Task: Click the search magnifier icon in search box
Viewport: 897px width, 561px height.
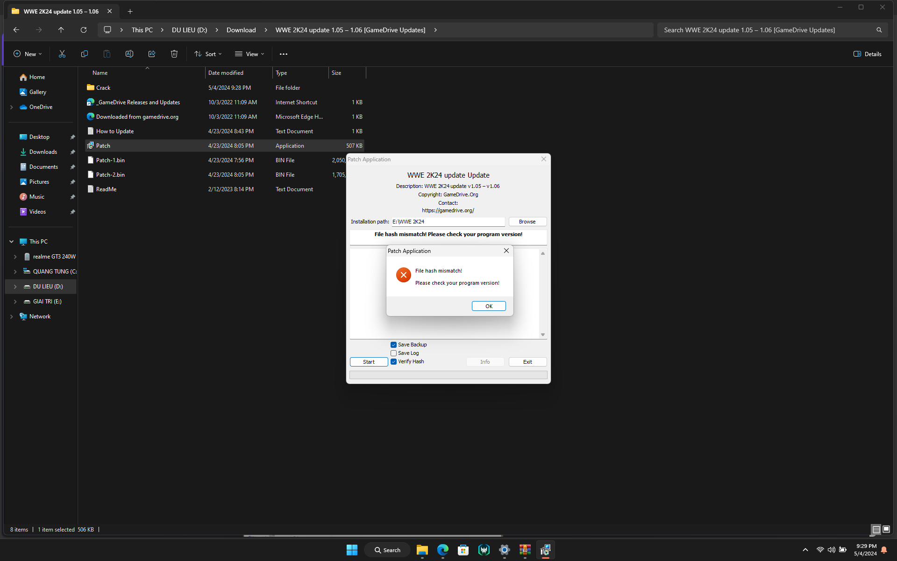Action: coord(879,30)
